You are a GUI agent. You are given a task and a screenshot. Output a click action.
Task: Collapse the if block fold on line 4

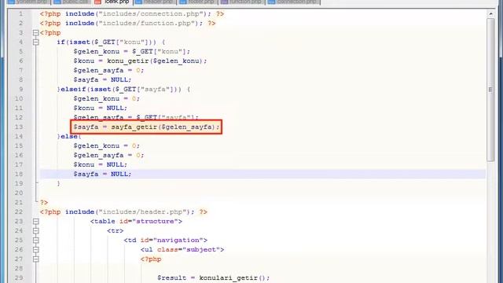pyautogui.click(x=36, y=42)
